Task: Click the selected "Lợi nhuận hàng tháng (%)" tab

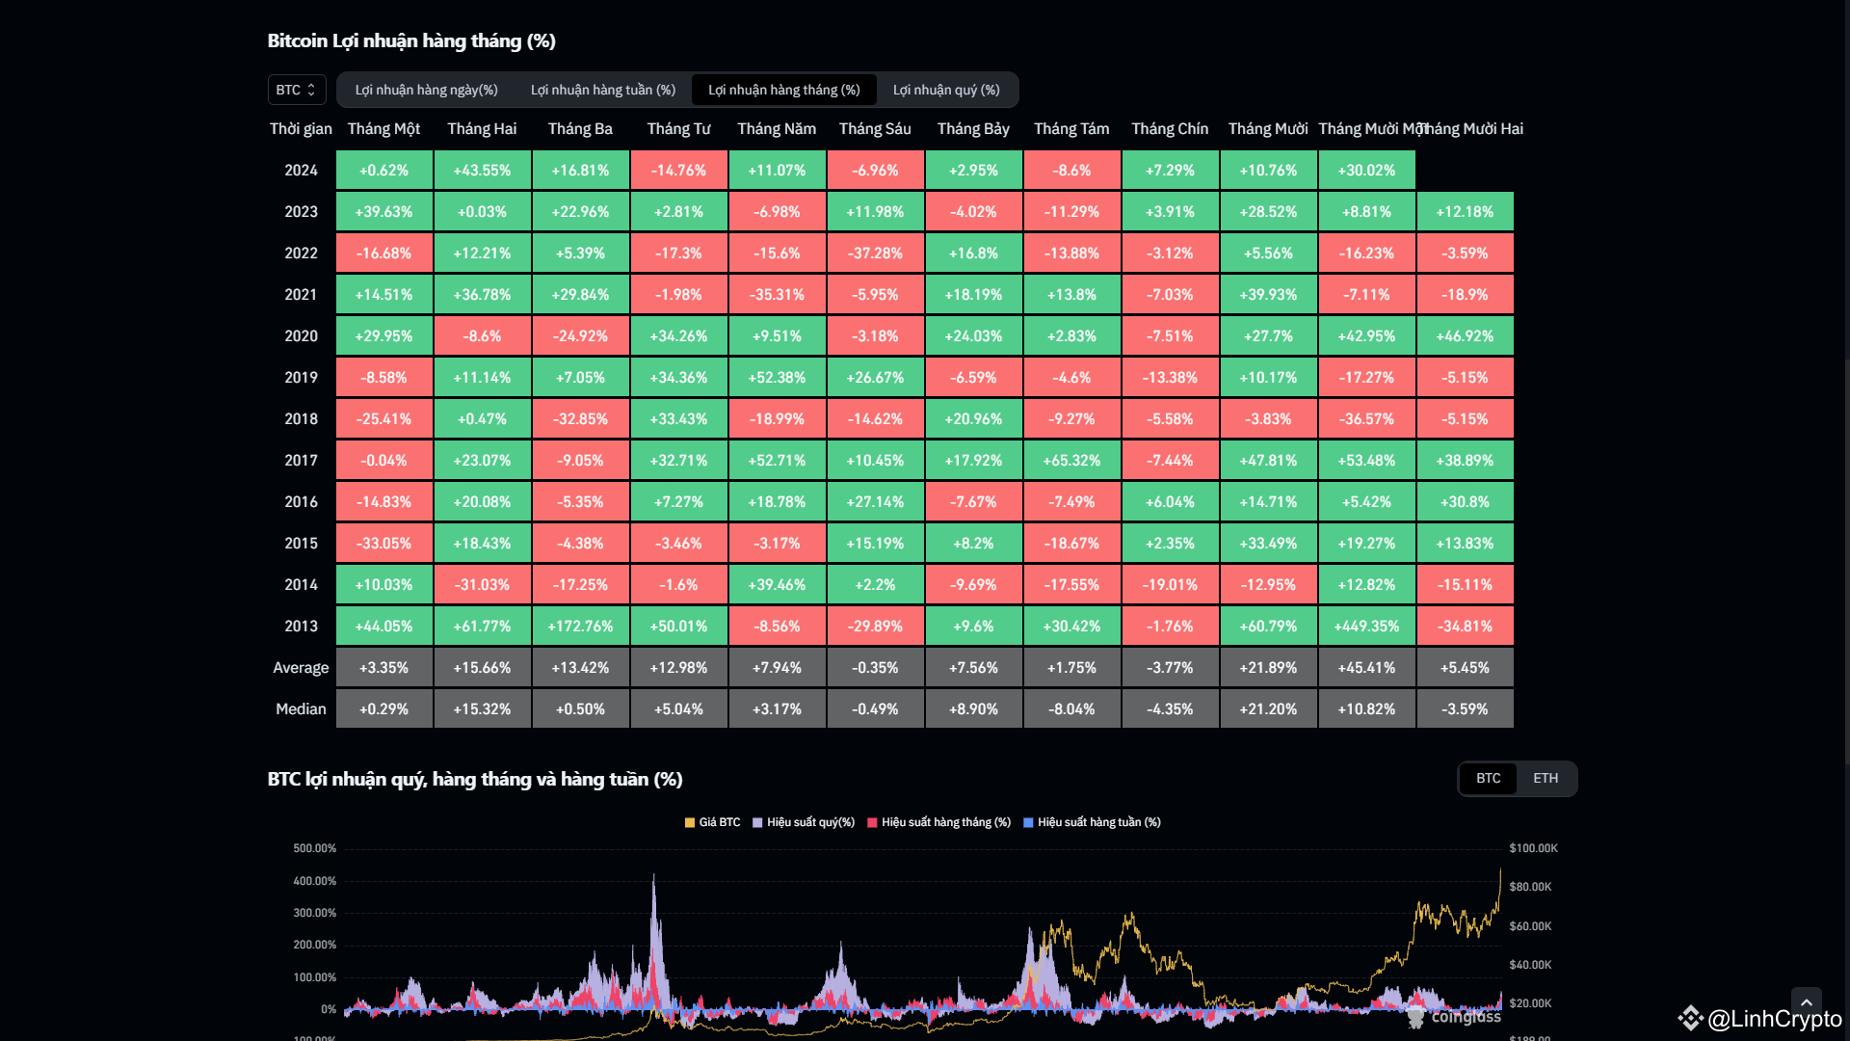Action: tap(783, 90)
